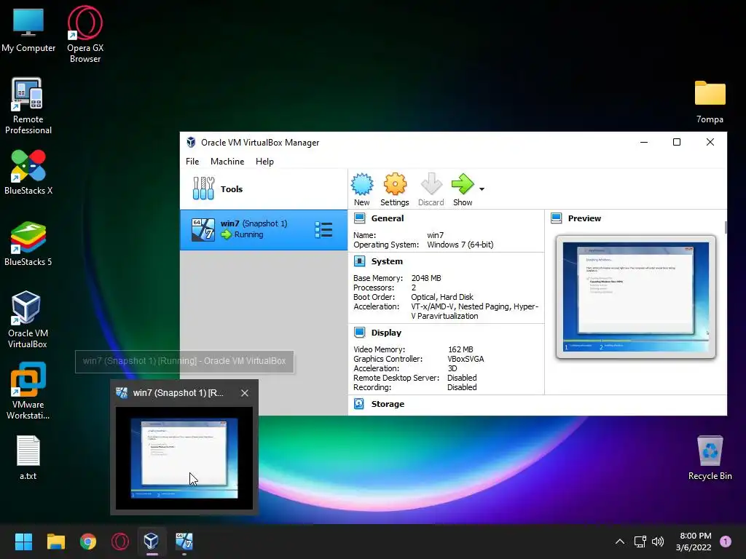The image size is (746, 559).
Task: Click the New virtual machine icon
Action: pos(362,184)
